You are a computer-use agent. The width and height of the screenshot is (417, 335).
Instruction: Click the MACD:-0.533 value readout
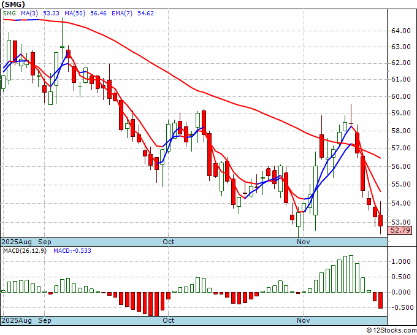(x=72, y=251)
